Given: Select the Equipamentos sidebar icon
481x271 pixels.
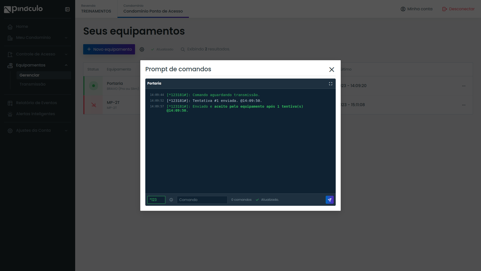Looking at the screenshot, I should coord(10,65).
